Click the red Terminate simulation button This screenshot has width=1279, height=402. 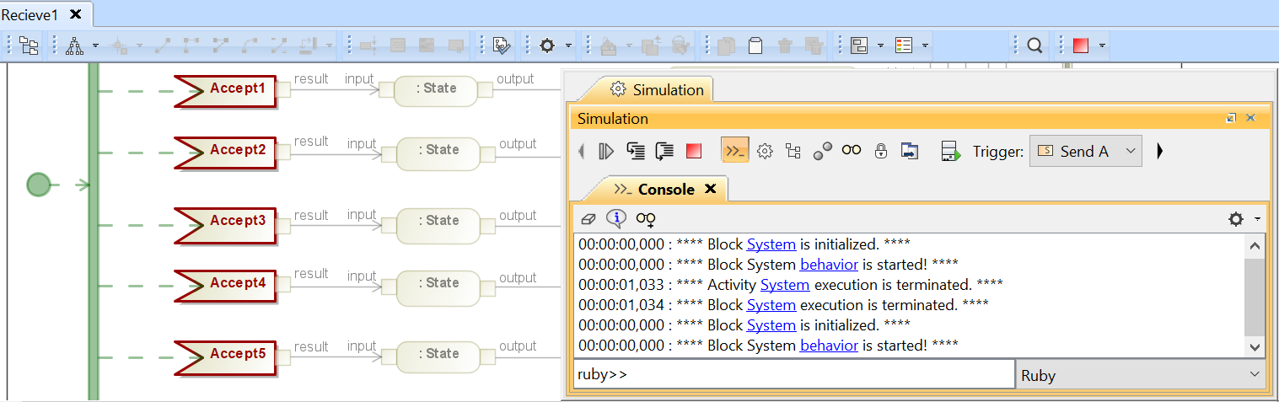coord(693,151)
